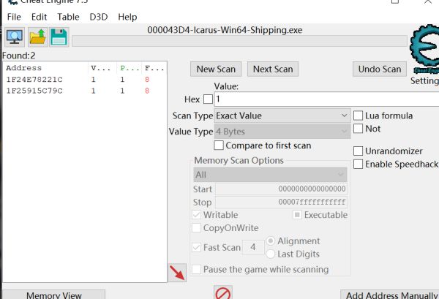This screenshot has height=299, width=439.
Task: Open the Value Type dropdown
Action: click(x=282, y=132)
